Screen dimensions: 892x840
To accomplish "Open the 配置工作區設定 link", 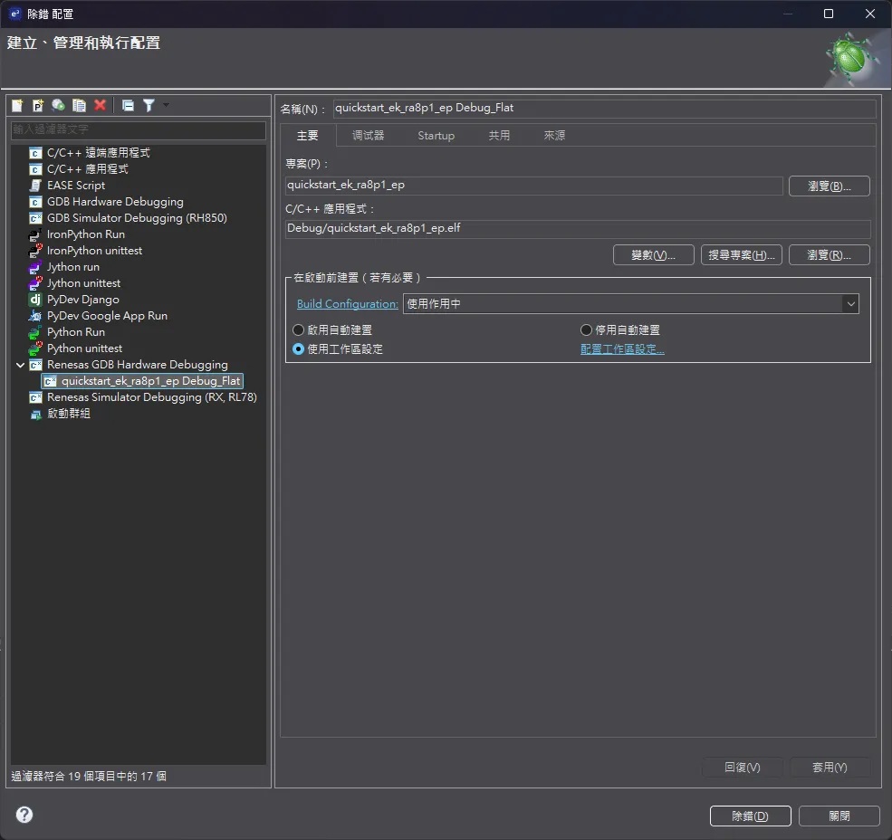I will (x=622, y=349).
